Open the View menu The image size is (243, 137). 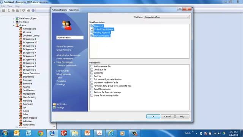click(x=9, y=6)
